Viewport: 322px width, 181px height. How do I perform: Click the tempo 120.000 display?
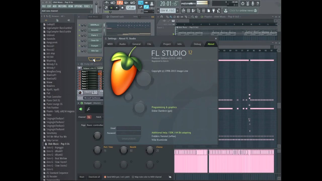click(x=131, y=8)
